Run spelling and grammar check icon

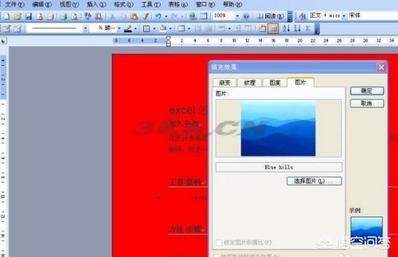(x=88, y=16)
